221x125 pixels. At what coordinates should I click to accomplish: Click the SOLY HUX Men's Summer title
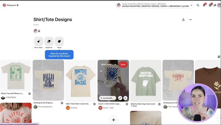point(78,104)
